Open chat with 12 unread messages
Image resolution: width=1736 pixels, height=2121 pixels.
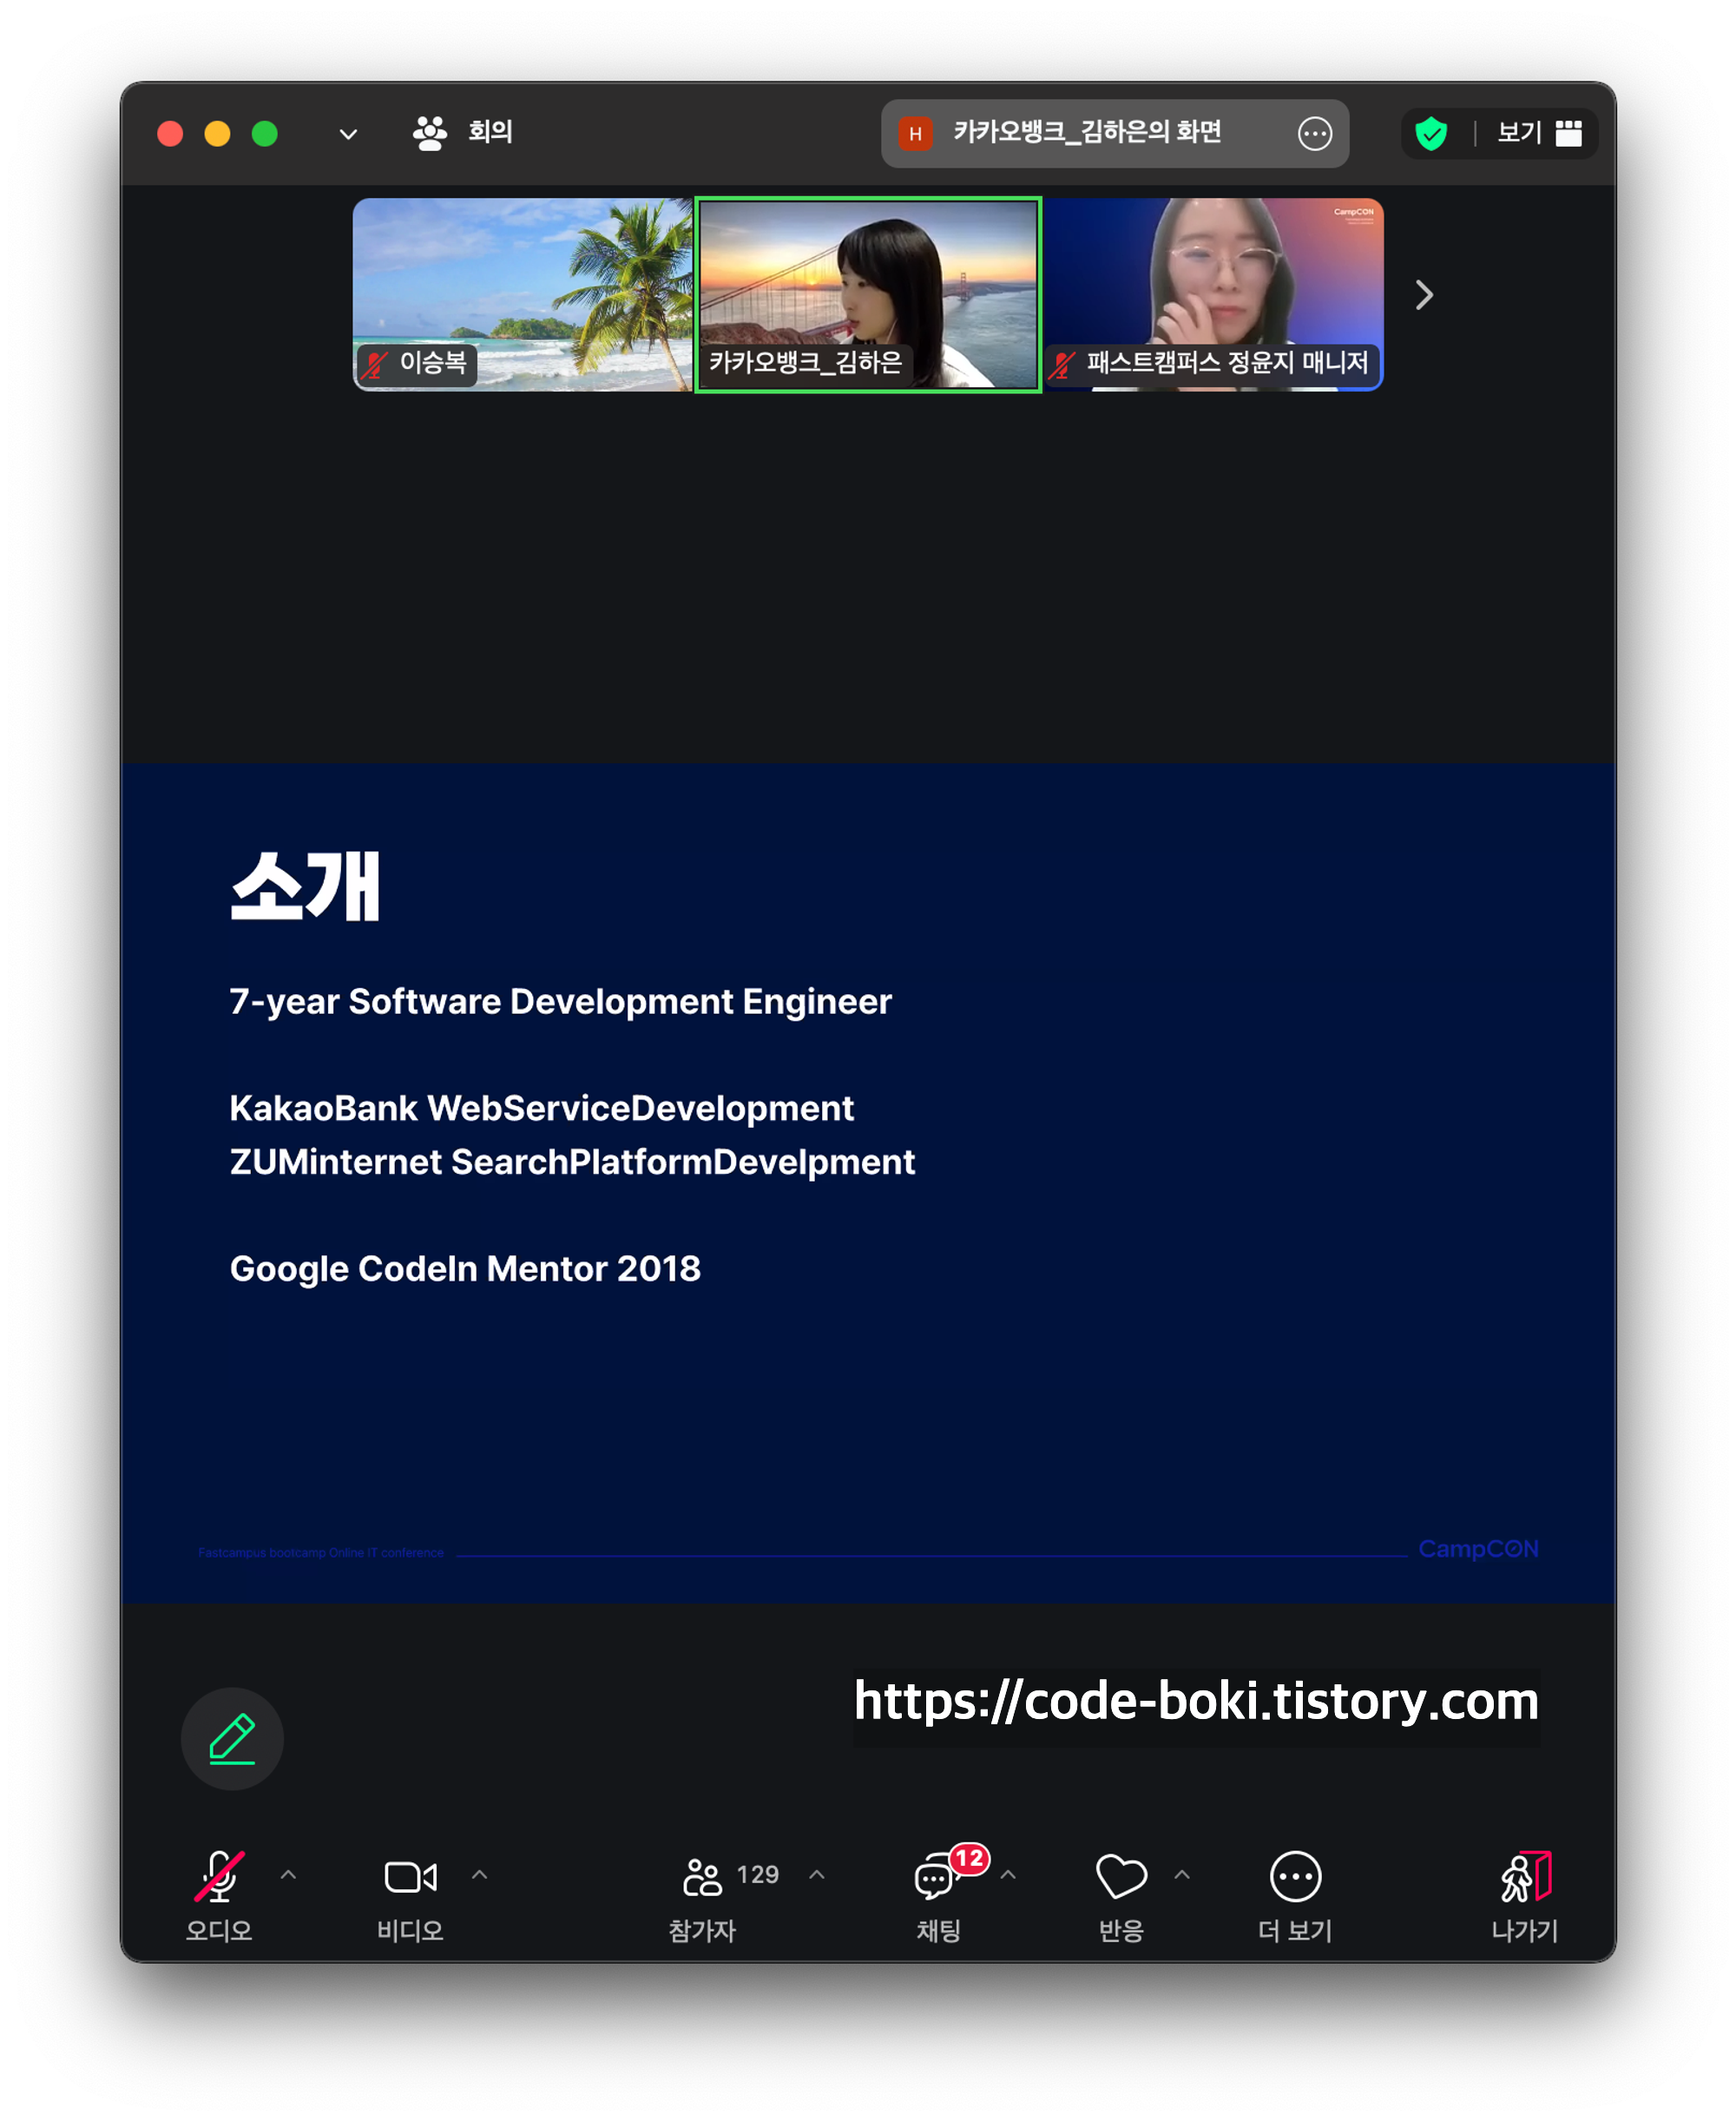[937, 1877]
